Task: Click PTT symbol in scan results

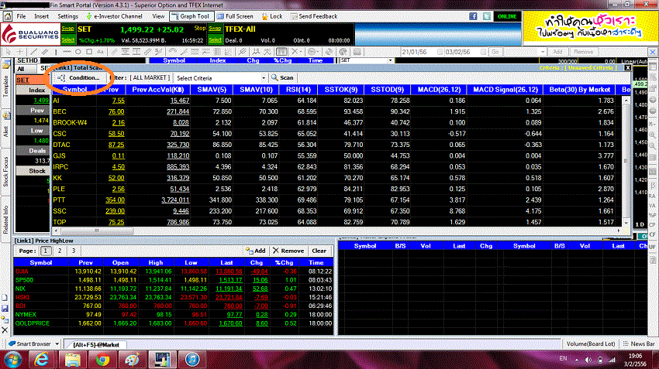Action: point(59,200)
